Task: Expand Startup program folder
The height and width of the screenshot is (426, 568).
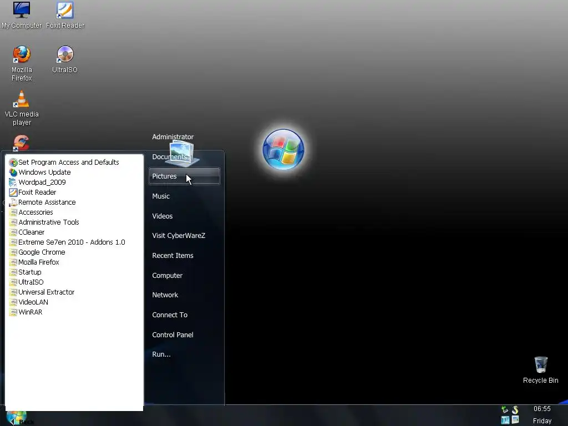Action: (x=26, y=272)
